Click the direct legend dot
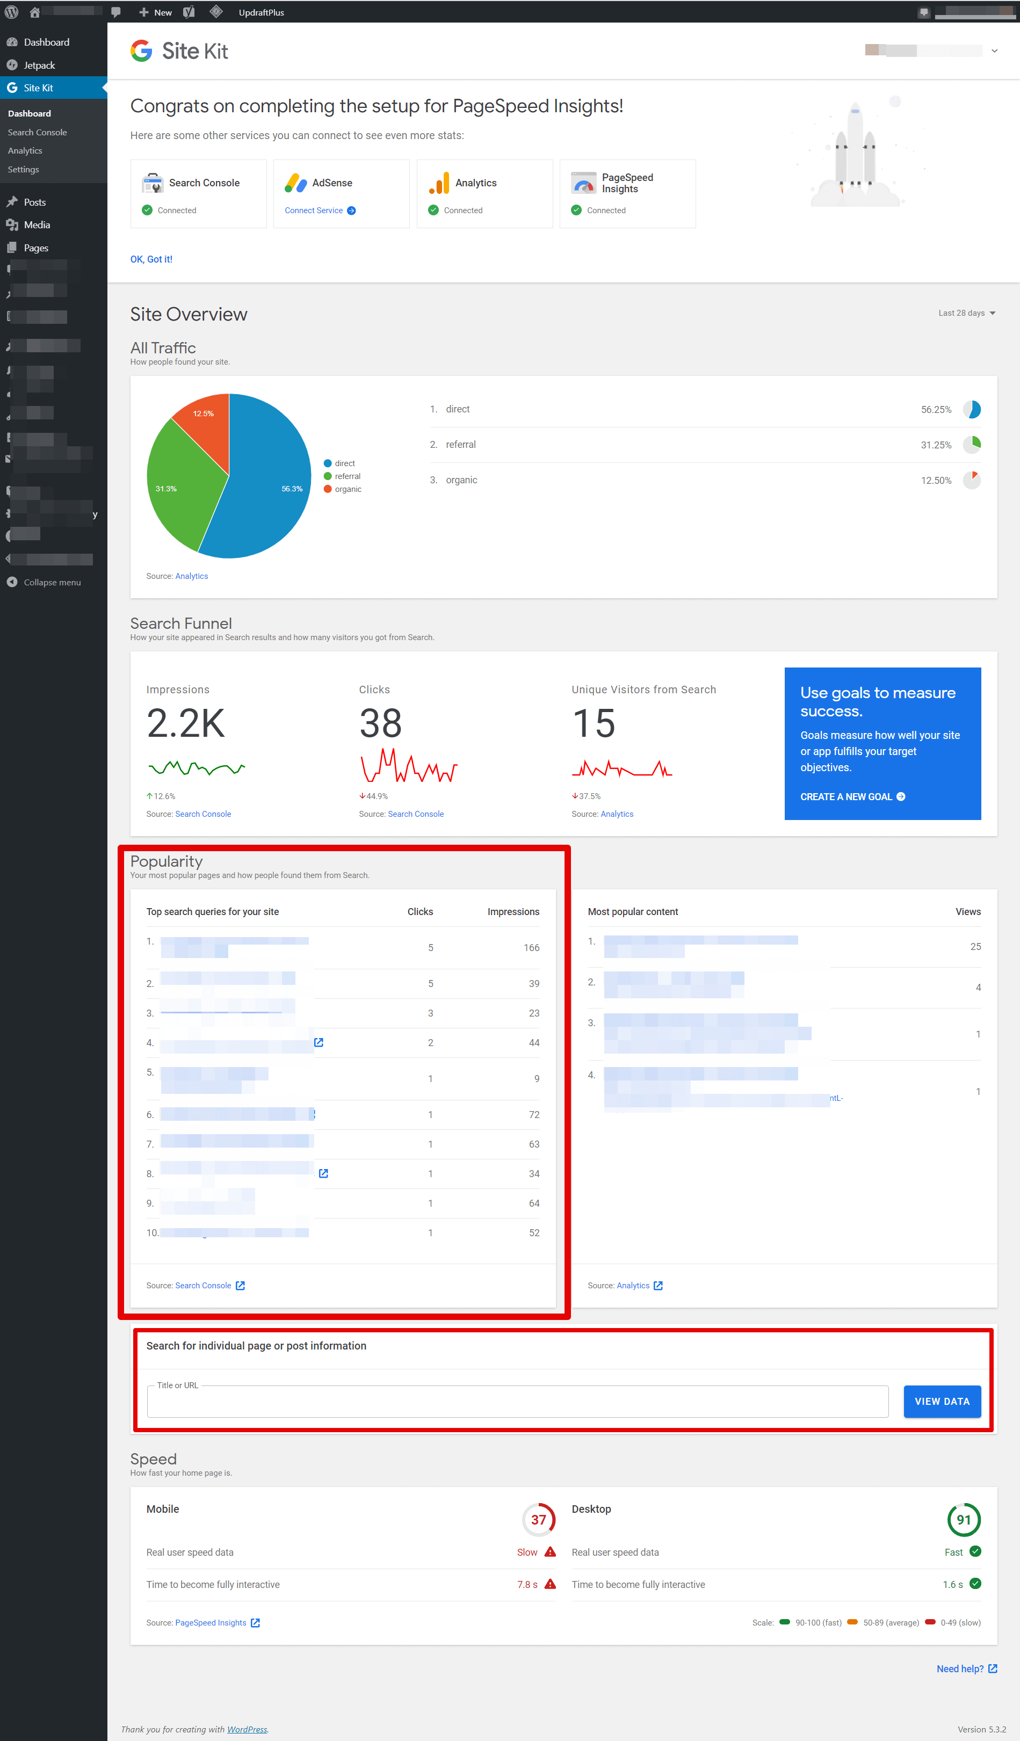This screenshot has height=1741, width=1020. 328,463
